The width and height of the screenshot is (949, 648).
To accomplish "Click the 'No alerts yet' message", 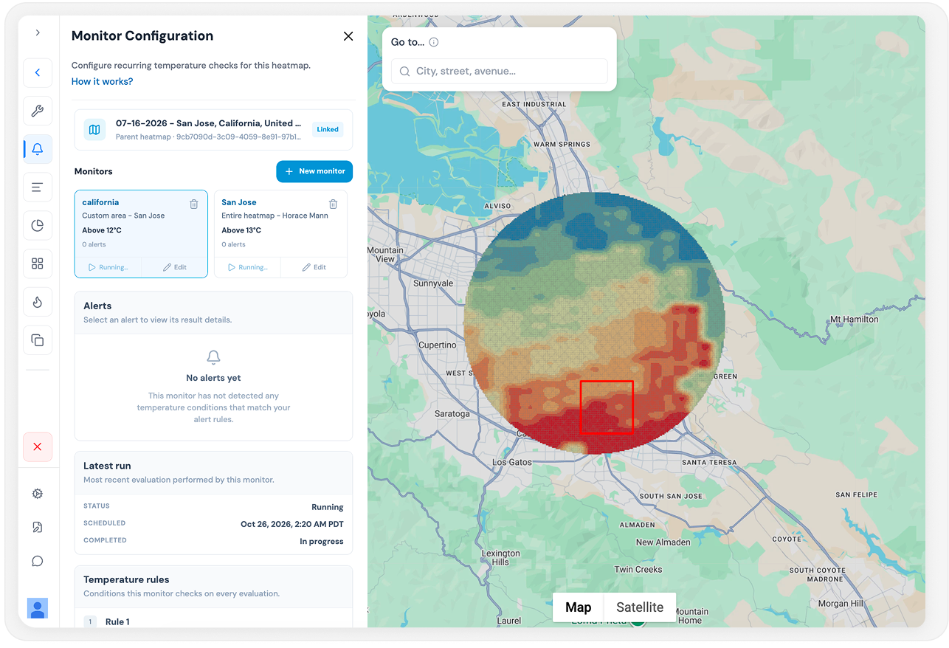I will coord(213,378).
